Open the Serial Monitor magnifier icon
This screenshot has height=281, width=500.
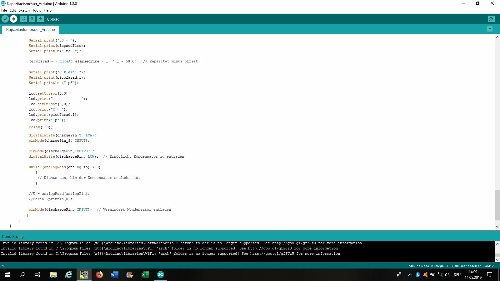pos(491,19)
